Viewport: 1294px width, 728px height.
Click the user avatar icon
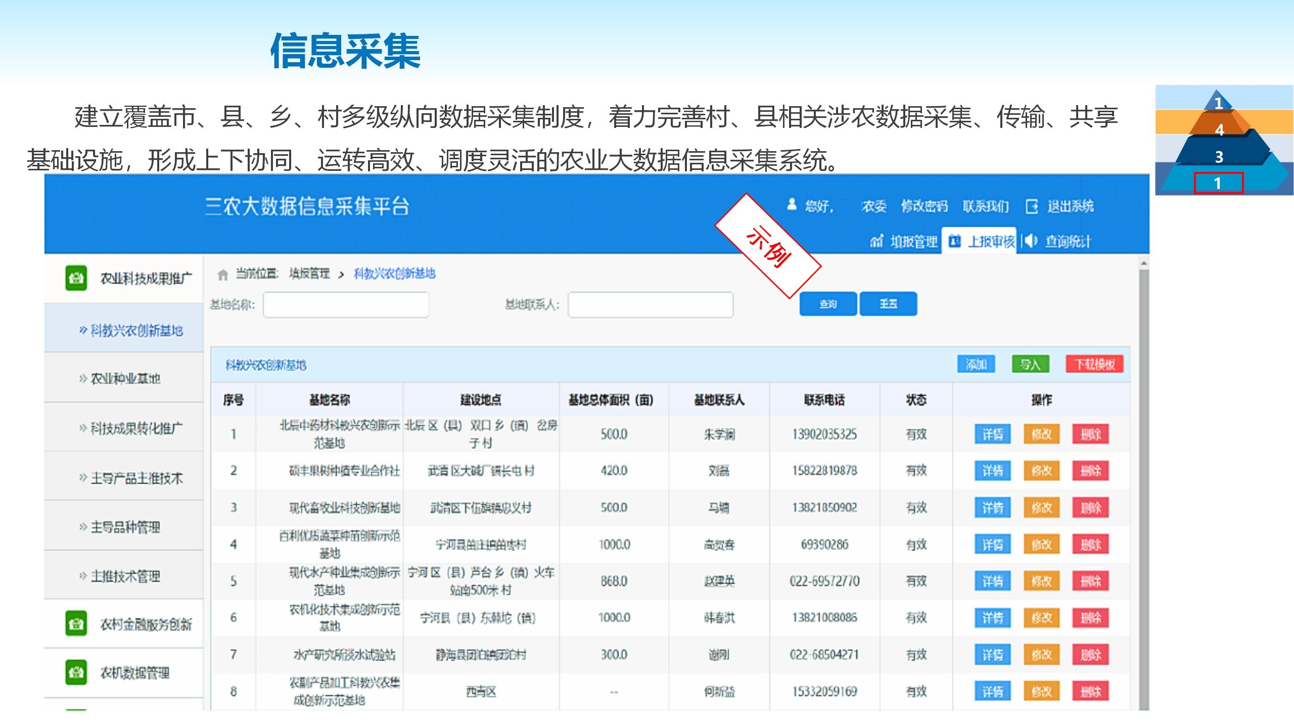click(x=792, y=205)
